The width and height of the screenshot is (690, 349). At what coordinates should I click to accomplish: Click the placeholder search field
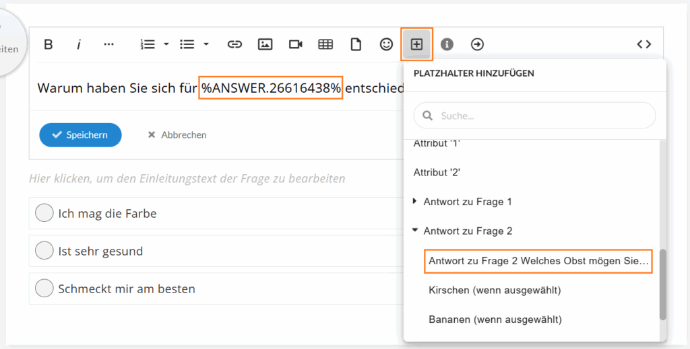coord(534,116)
